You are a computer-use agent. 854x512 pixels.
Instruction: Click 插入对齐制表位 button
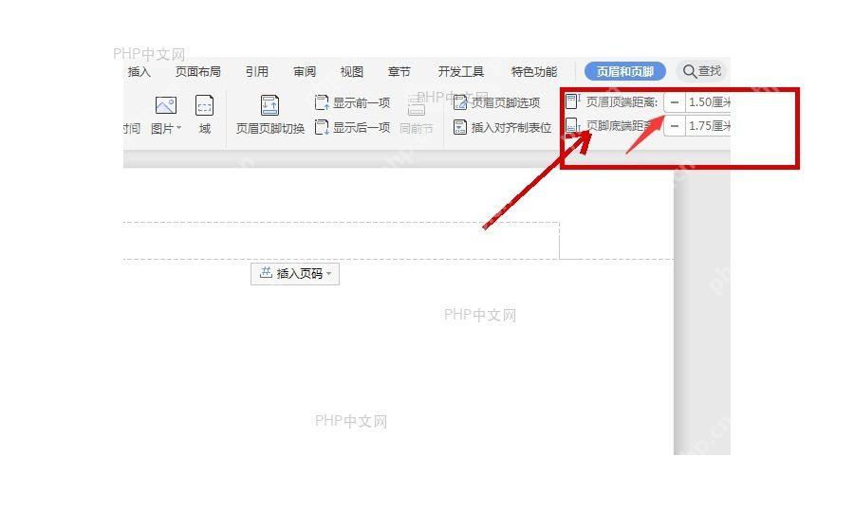(503, 127)
